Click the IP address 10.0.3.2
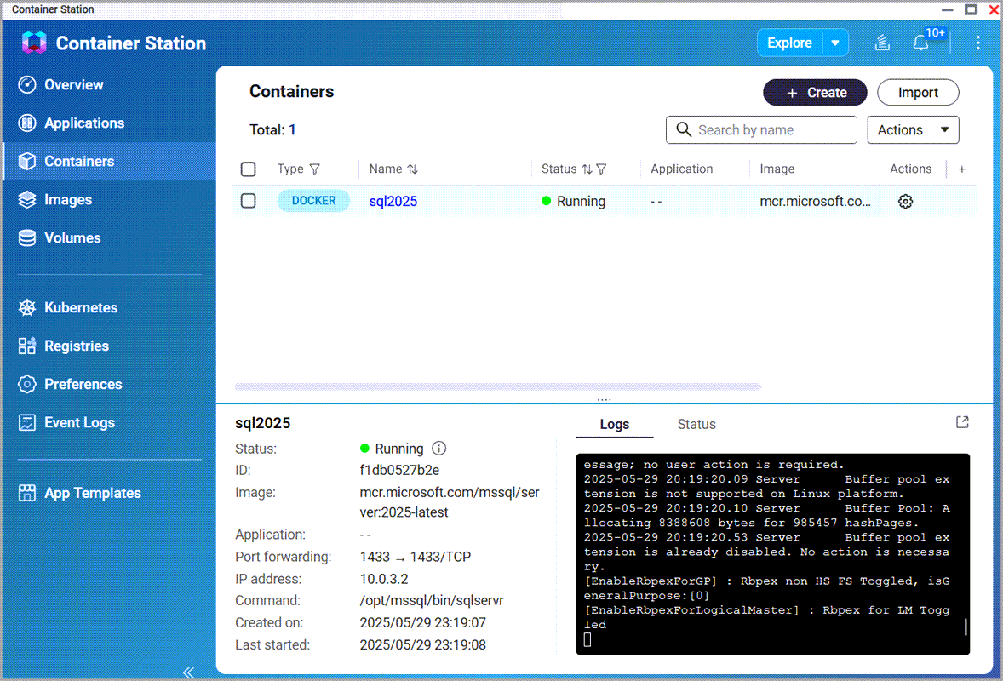The image size is (1003, 681). (384, 579)
